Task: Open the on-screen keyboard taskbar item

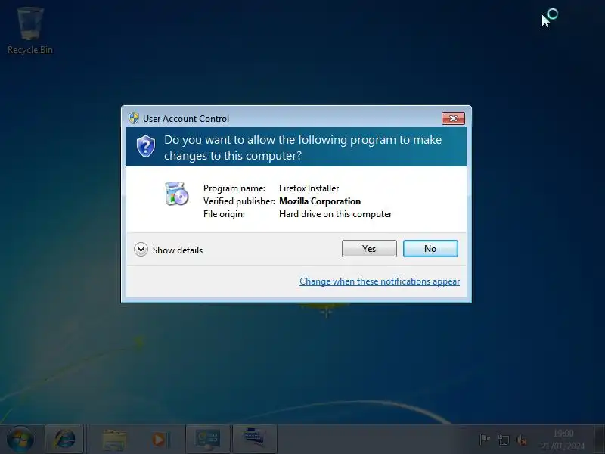Action: (x=254, y=440)
